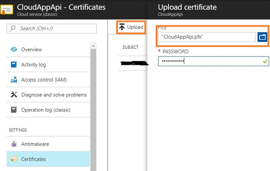Click the Certificates icon in sidebar

[13, 159]
